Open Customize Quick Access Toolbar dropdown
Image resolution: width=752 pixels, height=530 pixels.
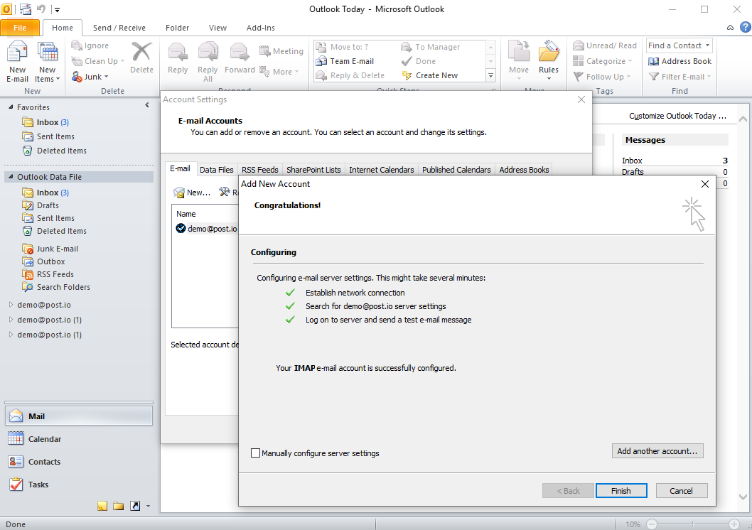point(57,9)
